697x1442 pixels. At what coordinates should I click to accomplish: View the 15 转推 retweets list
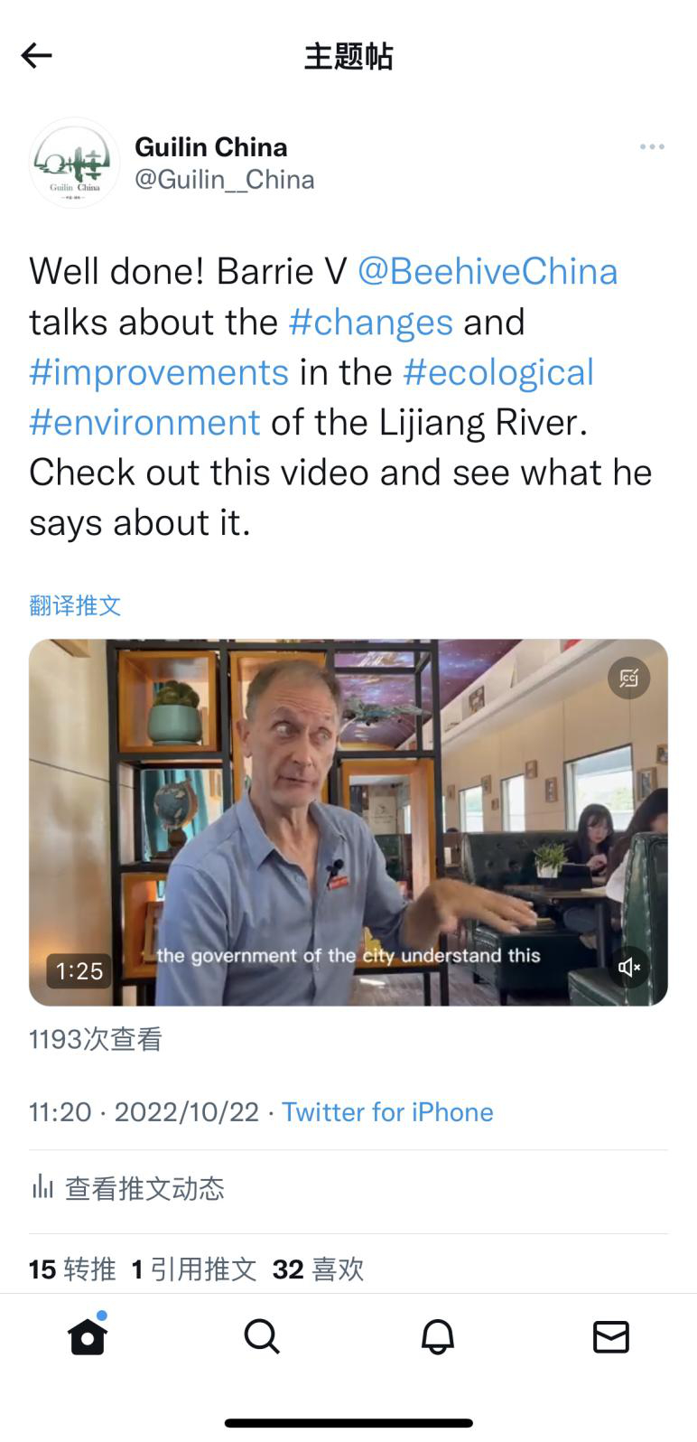point(72,1269)
